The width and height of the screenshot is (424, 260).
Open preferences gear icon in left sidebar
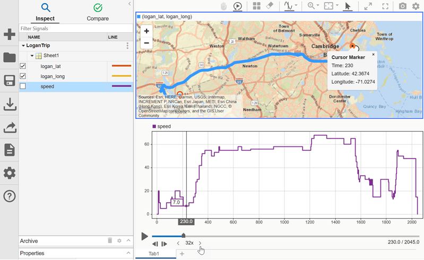[10, 173]
